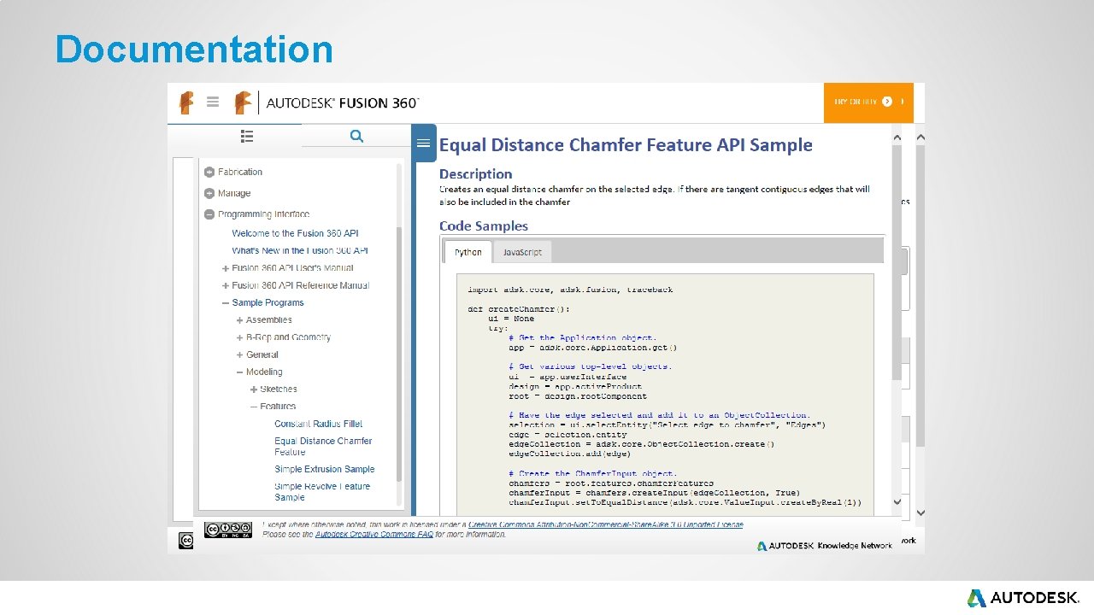This screenshot has height=615, width=1094.
Task: Collapse the Programming Interface section
Action: (x=209, y=214)
